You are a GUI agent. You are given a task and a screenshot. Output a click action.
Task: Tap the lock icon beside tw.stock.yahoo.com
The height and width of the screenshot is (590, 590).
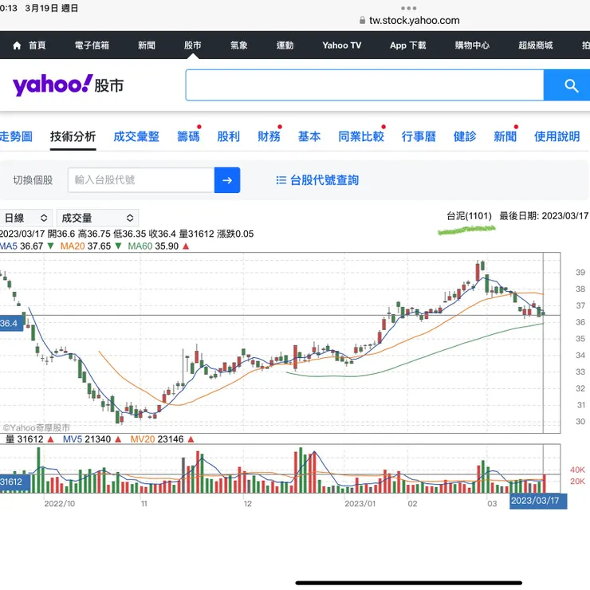click(x=362, y=20)
